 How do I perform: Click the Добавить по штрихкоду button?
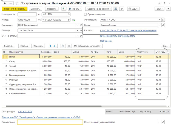87,46
